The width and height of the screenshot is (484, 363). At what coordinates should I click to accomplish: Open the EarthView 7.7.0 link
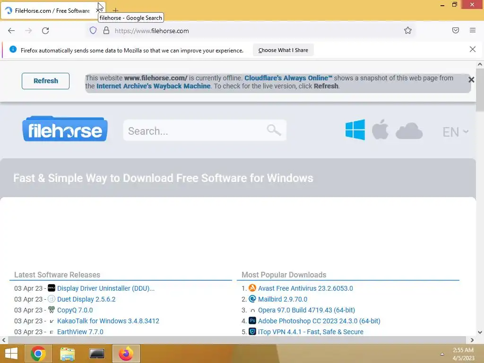pyautogui.click(x=80, y=332)
